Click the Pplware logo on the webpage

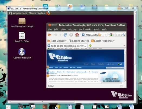(60, 57)
